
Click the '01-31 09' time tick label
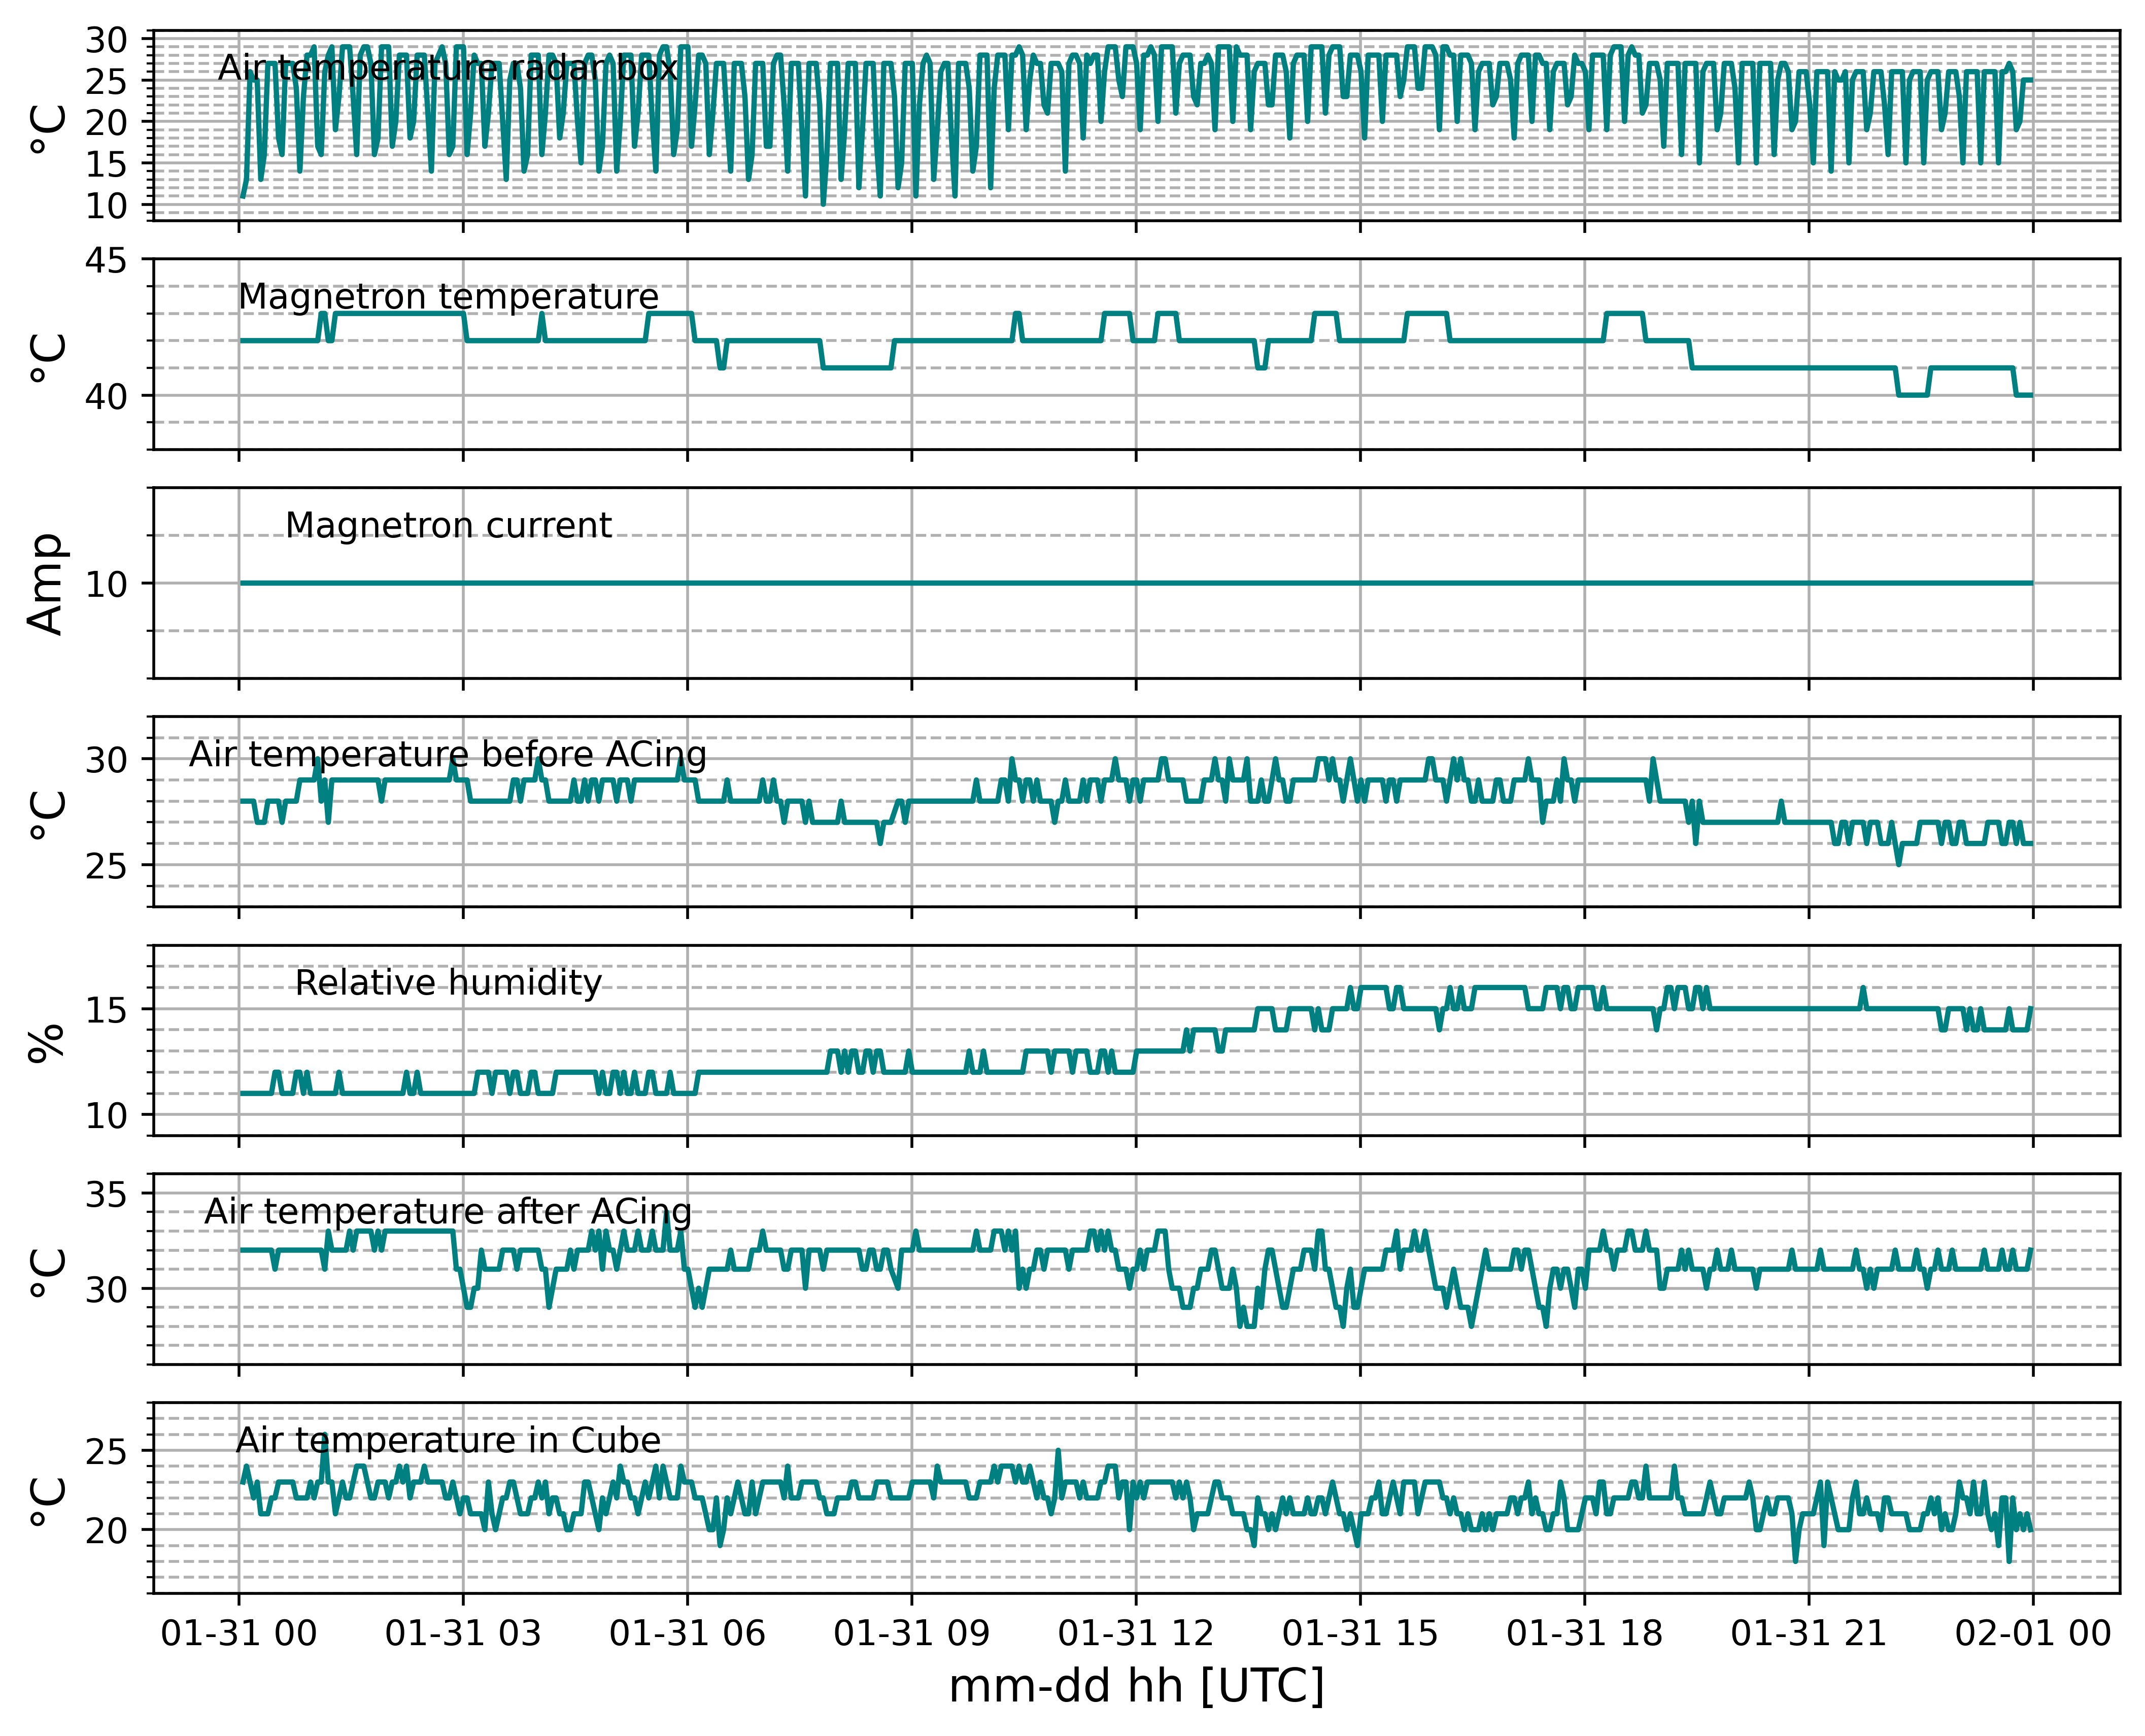pos(912,1634)
